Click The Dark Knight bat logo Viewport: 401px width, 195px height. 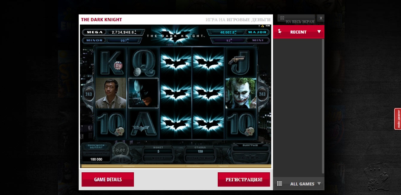(x=176, y=36)
